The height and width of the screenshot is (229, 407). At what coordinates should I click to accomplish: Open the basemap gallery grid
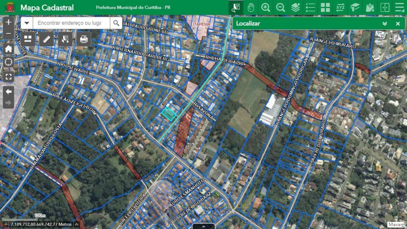pos(325,7)
